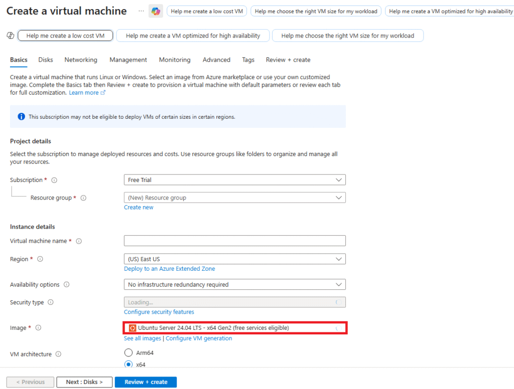Expand the Subscription dropdown showing Free Trial
The height and width of the screenshot is (389, 514).
234,180
